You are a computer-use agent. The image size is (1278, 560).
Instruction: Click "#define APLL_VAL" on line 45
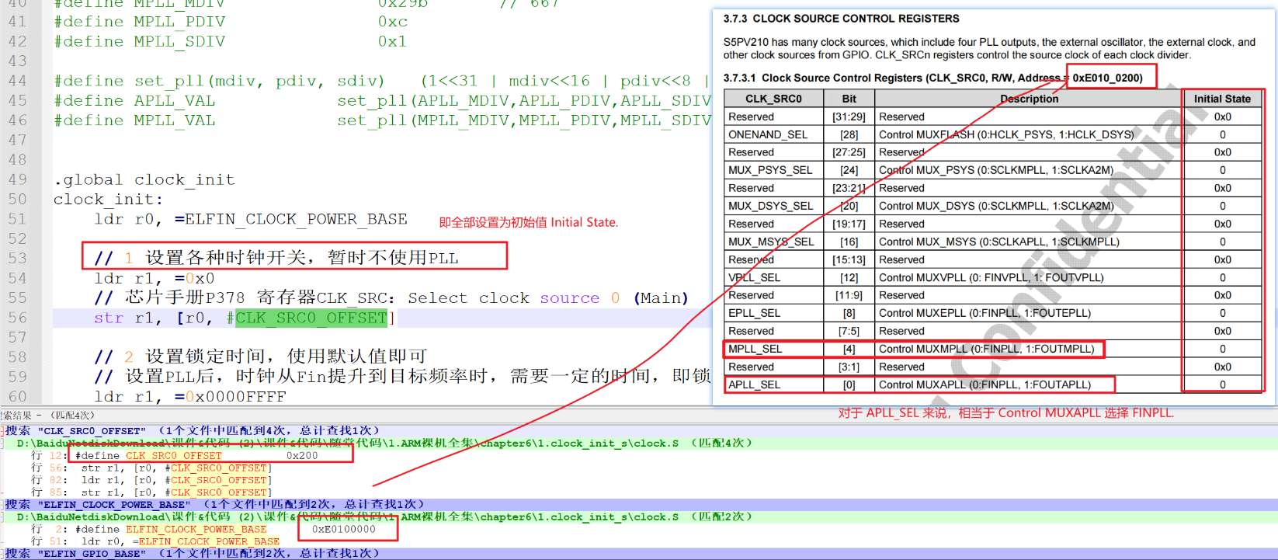134,101
